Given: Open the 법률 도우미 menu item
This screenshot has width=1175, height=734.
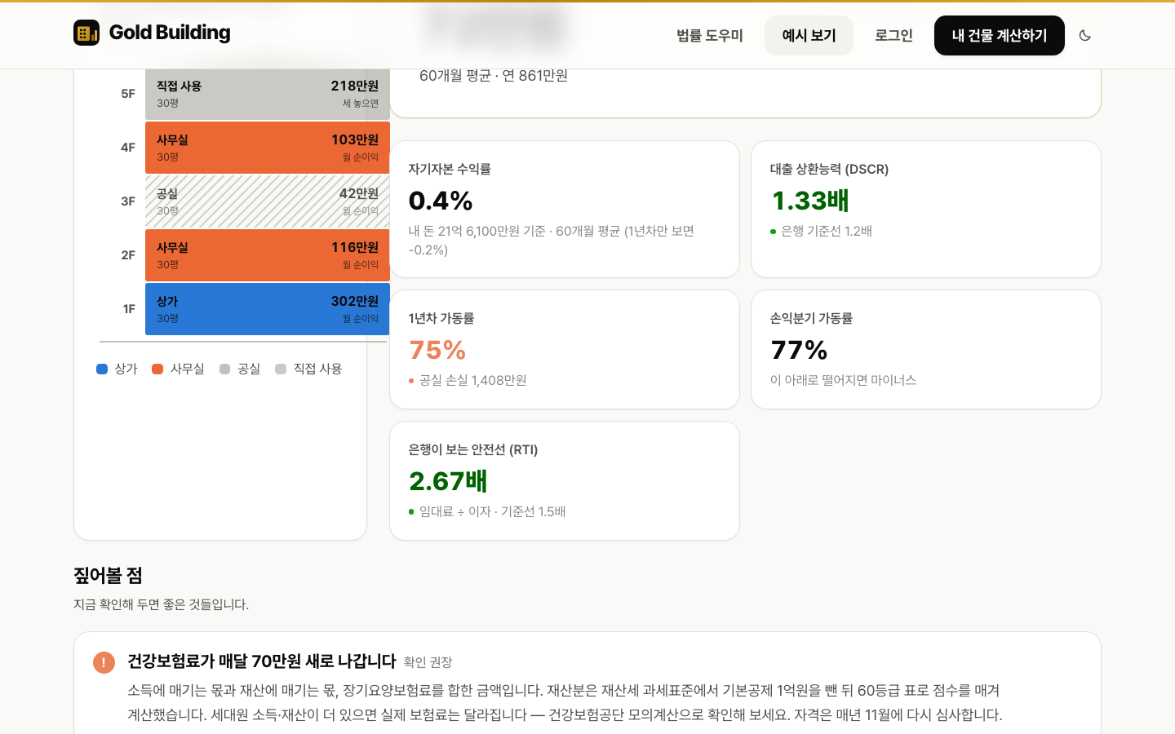Looking at the screenshot, I should [x=709, y=35].
